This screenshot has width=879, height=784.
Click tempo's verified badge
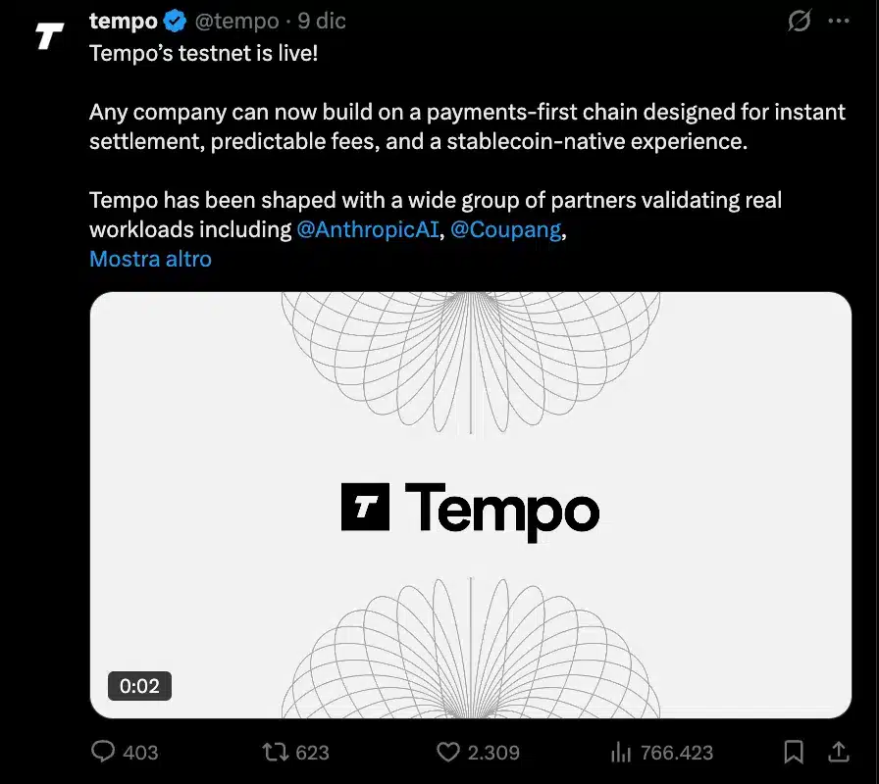[173, 20]
